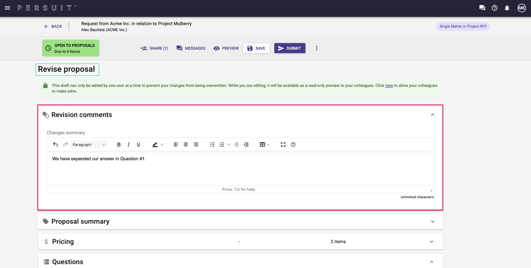The image size is (531, 268).
Task: Open the chat conversations icon in header
Action: tap(482, 8)
